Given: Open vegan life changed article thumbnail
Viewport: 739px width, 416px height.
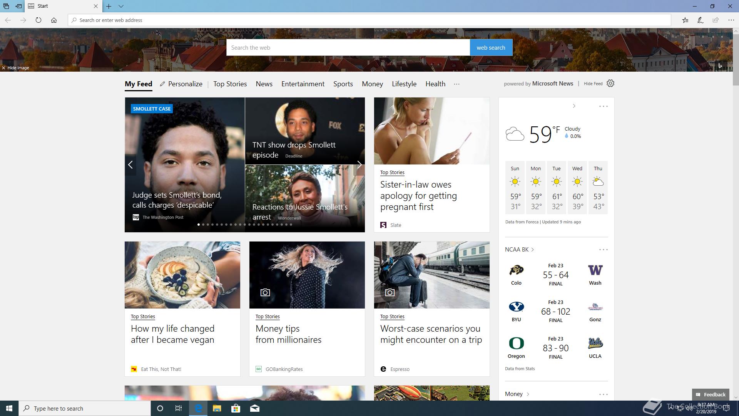Looking at the screenshot, I should click(x=182, y=275).
